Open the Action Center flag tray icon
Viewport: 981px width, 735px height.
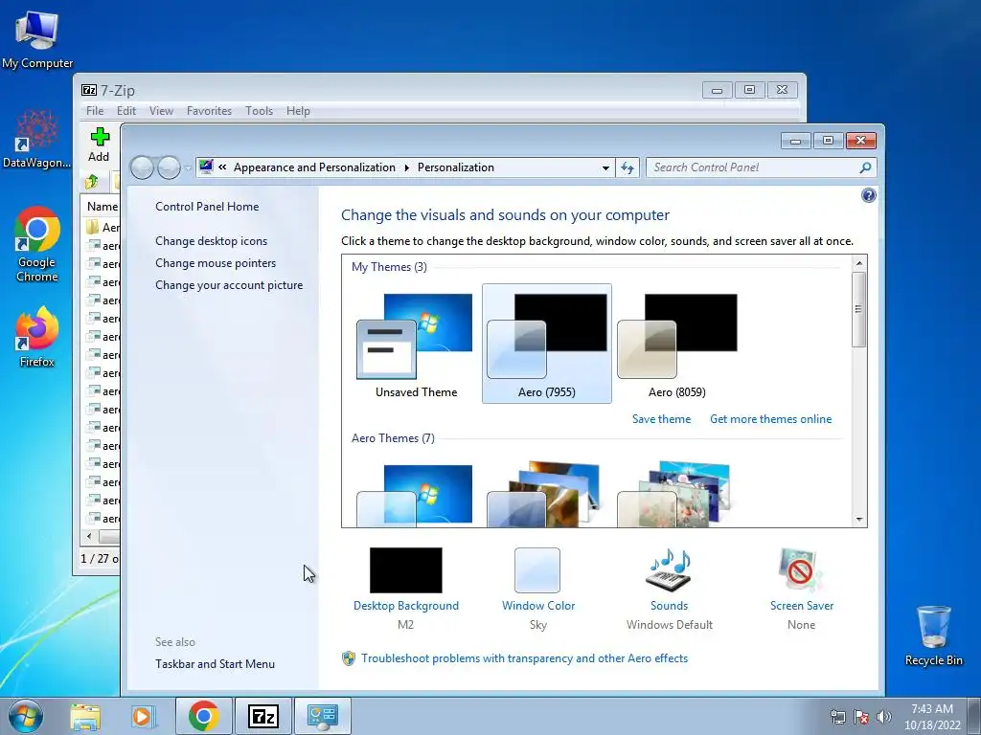click(861, 716)
